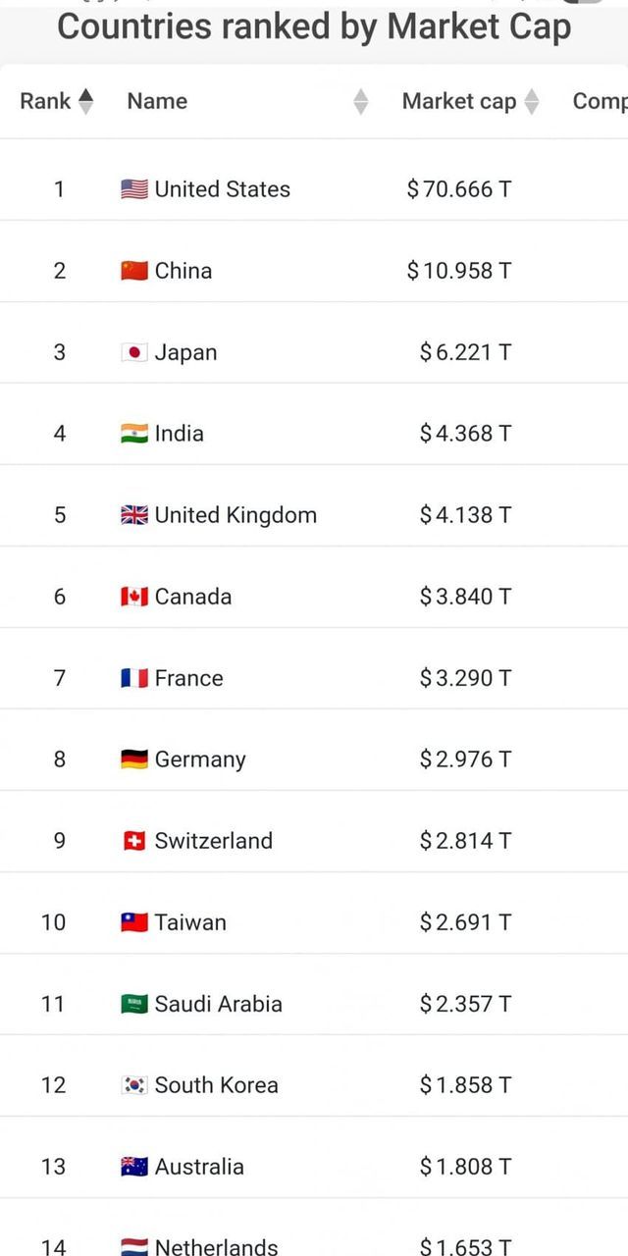Screen dimensions: 628x1256
Task: Click the Australia flag icon
Action: pyautogui.click(x=134, y=1167)
